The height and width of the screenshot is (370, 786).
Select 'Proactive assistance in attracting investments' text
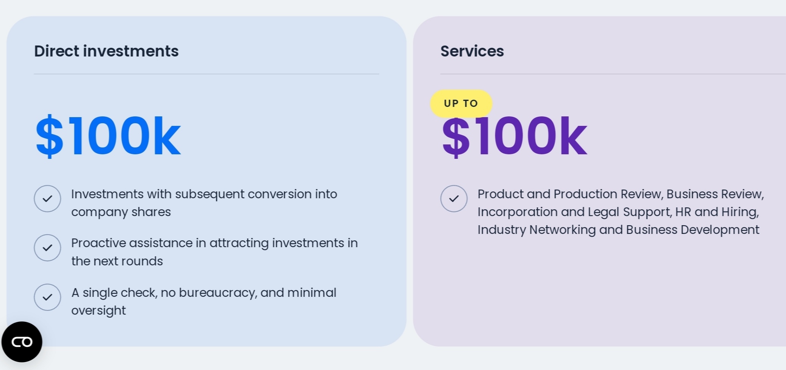pos(214,252)
